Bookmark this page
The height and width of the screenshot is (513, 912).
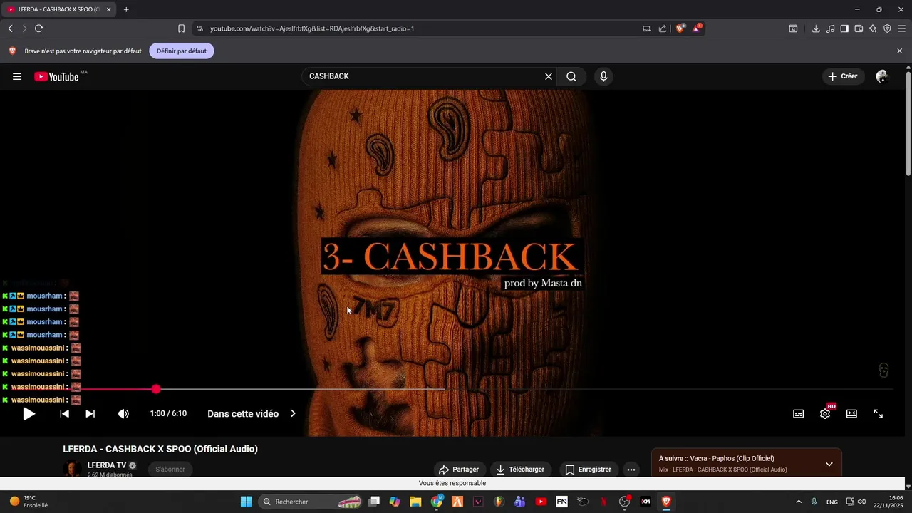point(181,28)
